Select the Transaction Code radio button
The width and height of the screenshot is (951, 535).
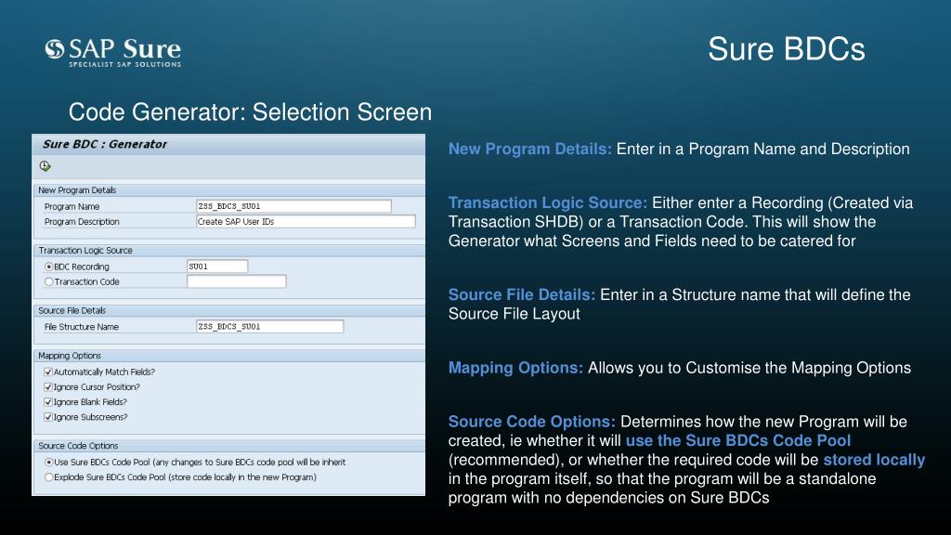click(x=49, y=282)
